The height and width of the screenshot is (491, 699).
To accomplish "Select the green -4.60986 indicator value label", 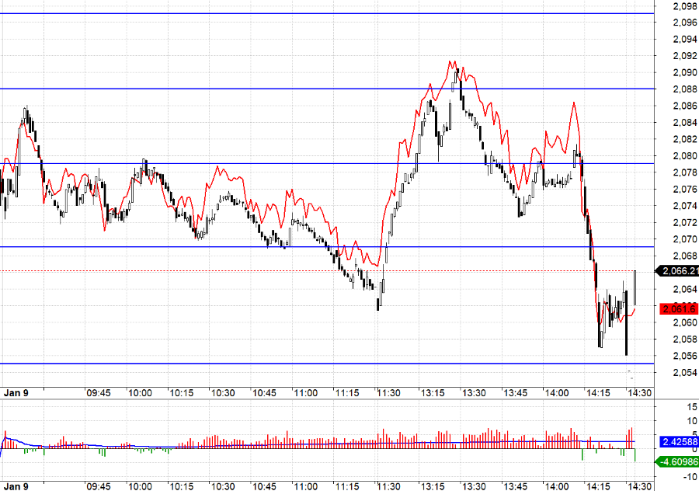I will 678,462.
